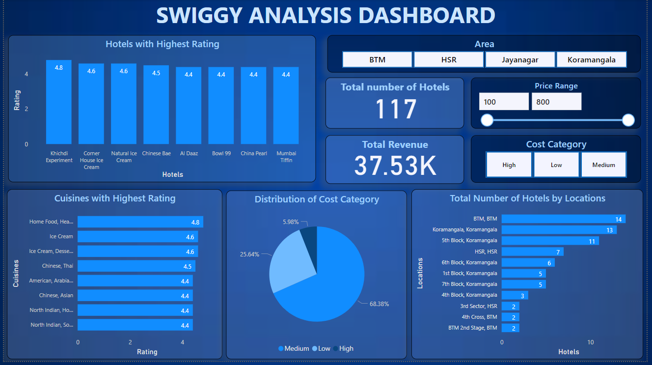Click the Ice Cream cuisine bar rated 4.6
Screen dimensions: 652x365
137,236
